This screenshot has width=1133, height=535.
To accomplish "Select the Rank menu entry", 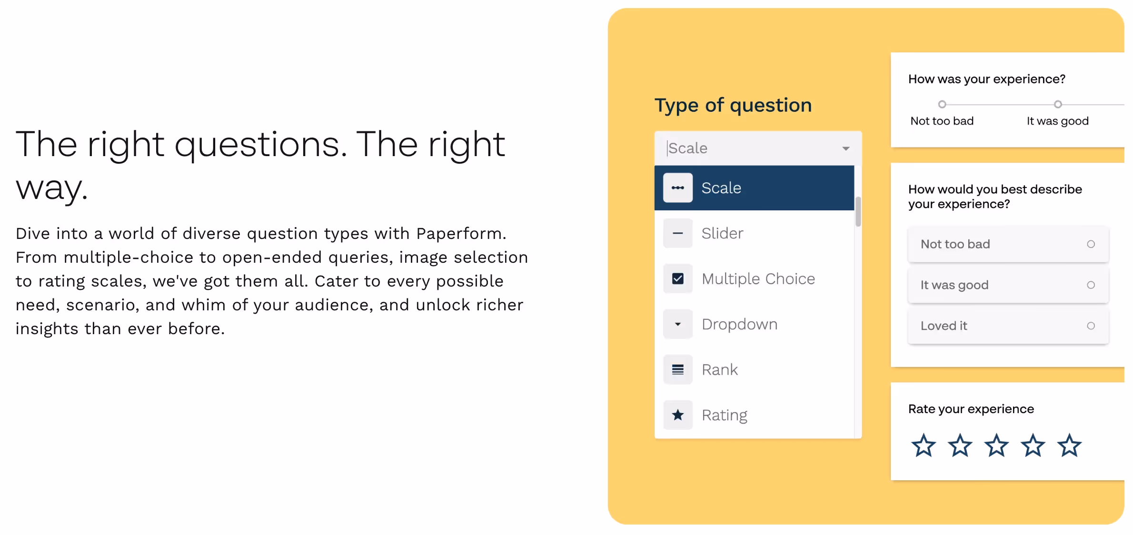I will pyautogui.click(x=754, y=369).
